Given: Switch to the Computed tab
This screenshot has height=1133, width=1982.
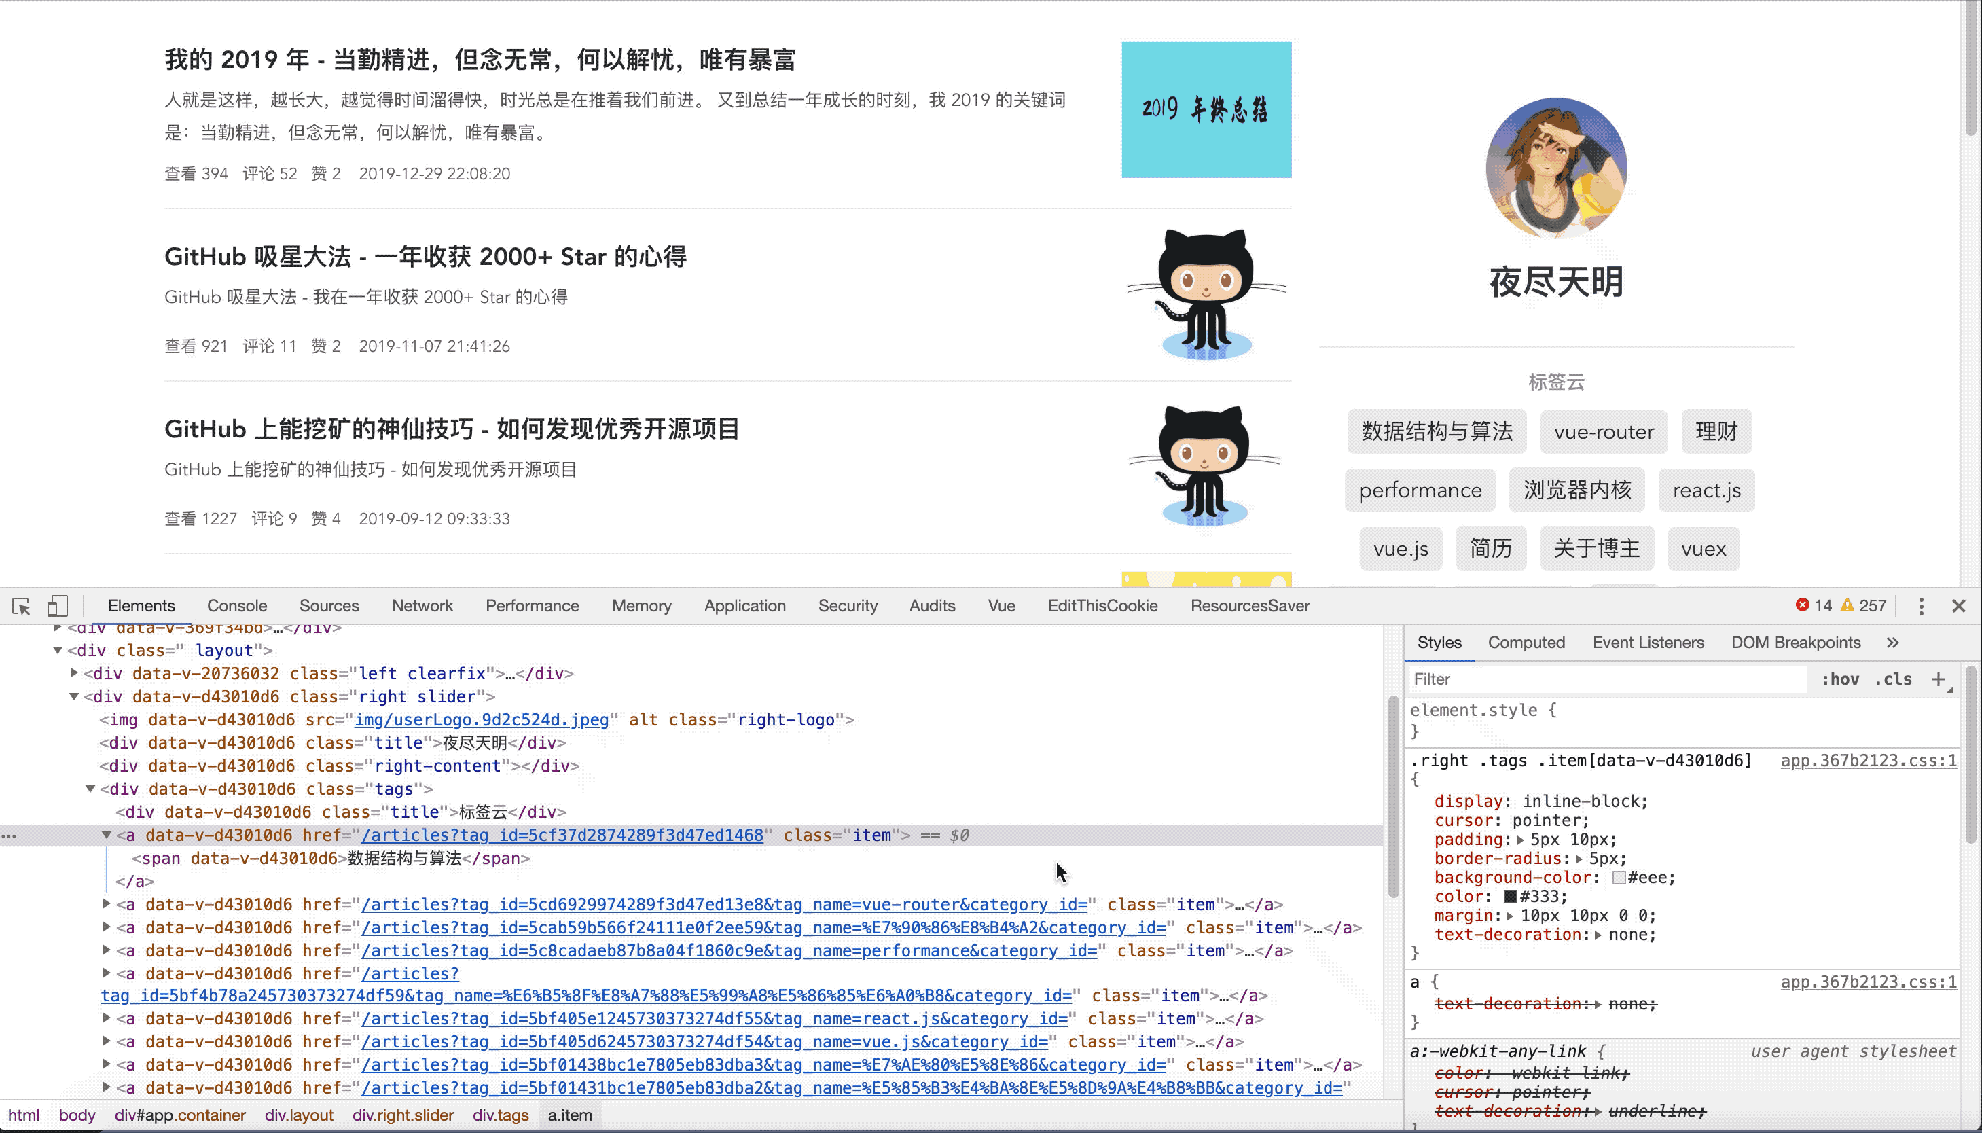Looking at the screenshot, I should coord(1526,643).
